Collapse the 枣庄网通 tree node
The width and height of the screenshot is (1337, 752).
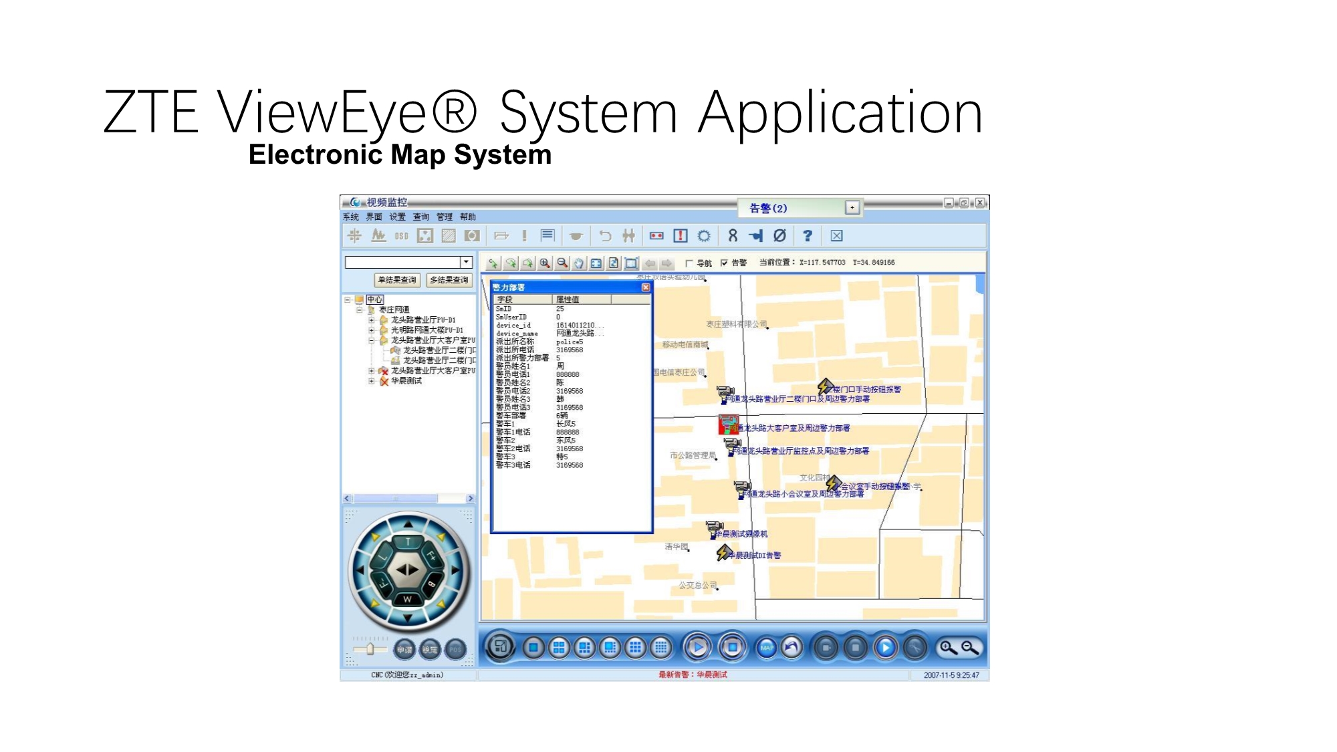(x=360, y=309)
